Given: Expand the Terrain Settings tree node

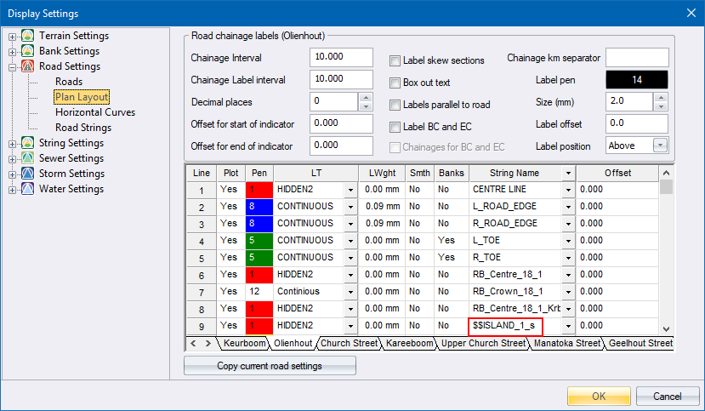Looking at the screenshot, I should (12, 36).
